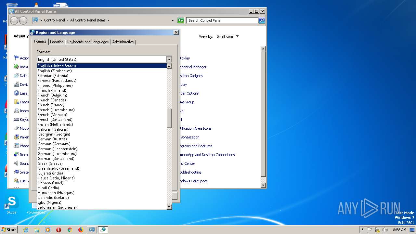Click Control Panel window scroll down arrow
The height and width of the screenshot is (234, 416).
pos(263,185)
